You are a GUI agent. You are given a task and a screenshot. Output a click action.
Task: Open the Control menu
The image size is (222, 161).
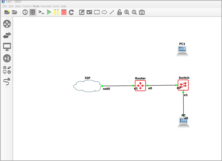coord(27,6)
